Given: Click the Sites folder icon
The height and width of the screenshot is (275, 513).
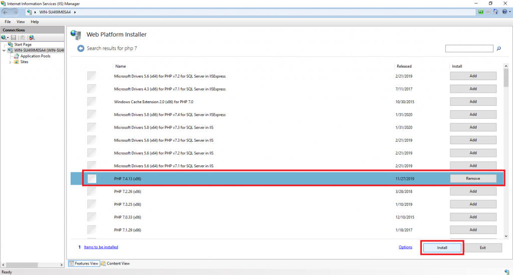Looking at the screenshot, I should pyautogui.click(x=17, y=62).
